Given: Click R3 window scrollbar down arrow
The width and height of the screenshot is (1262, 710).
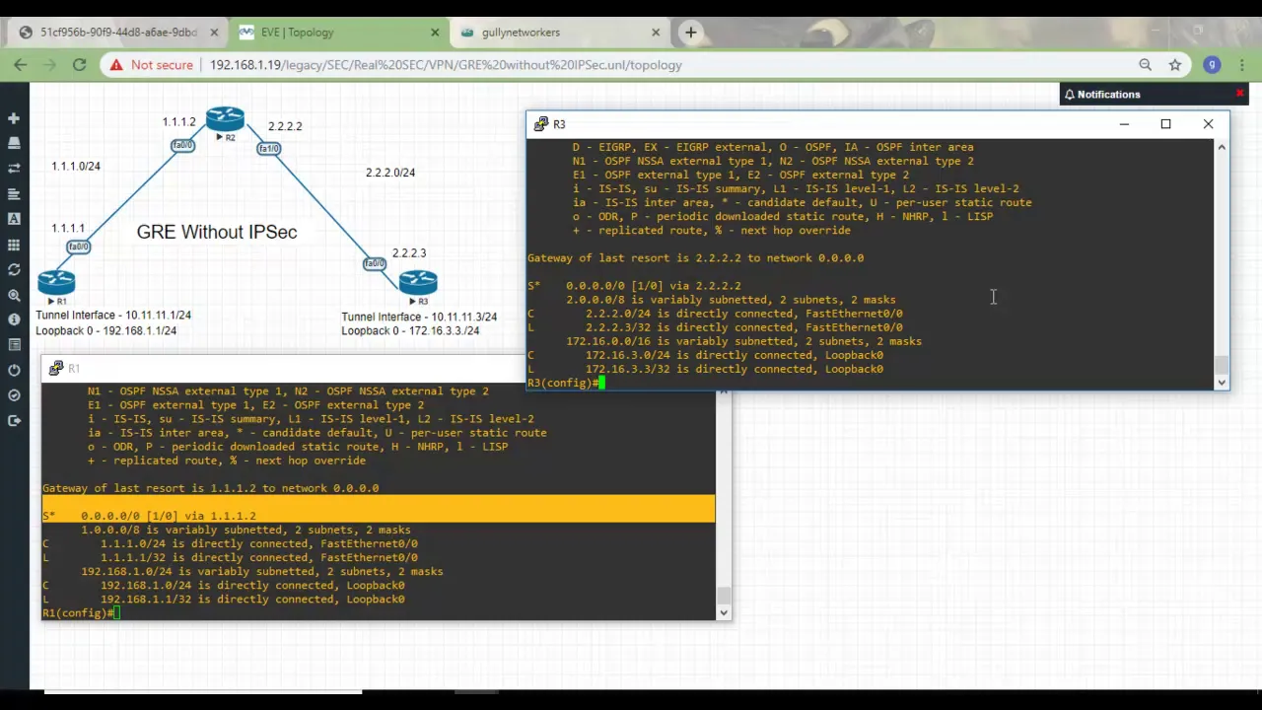Looking at the screenshot, I should (x=1222, y=383).
